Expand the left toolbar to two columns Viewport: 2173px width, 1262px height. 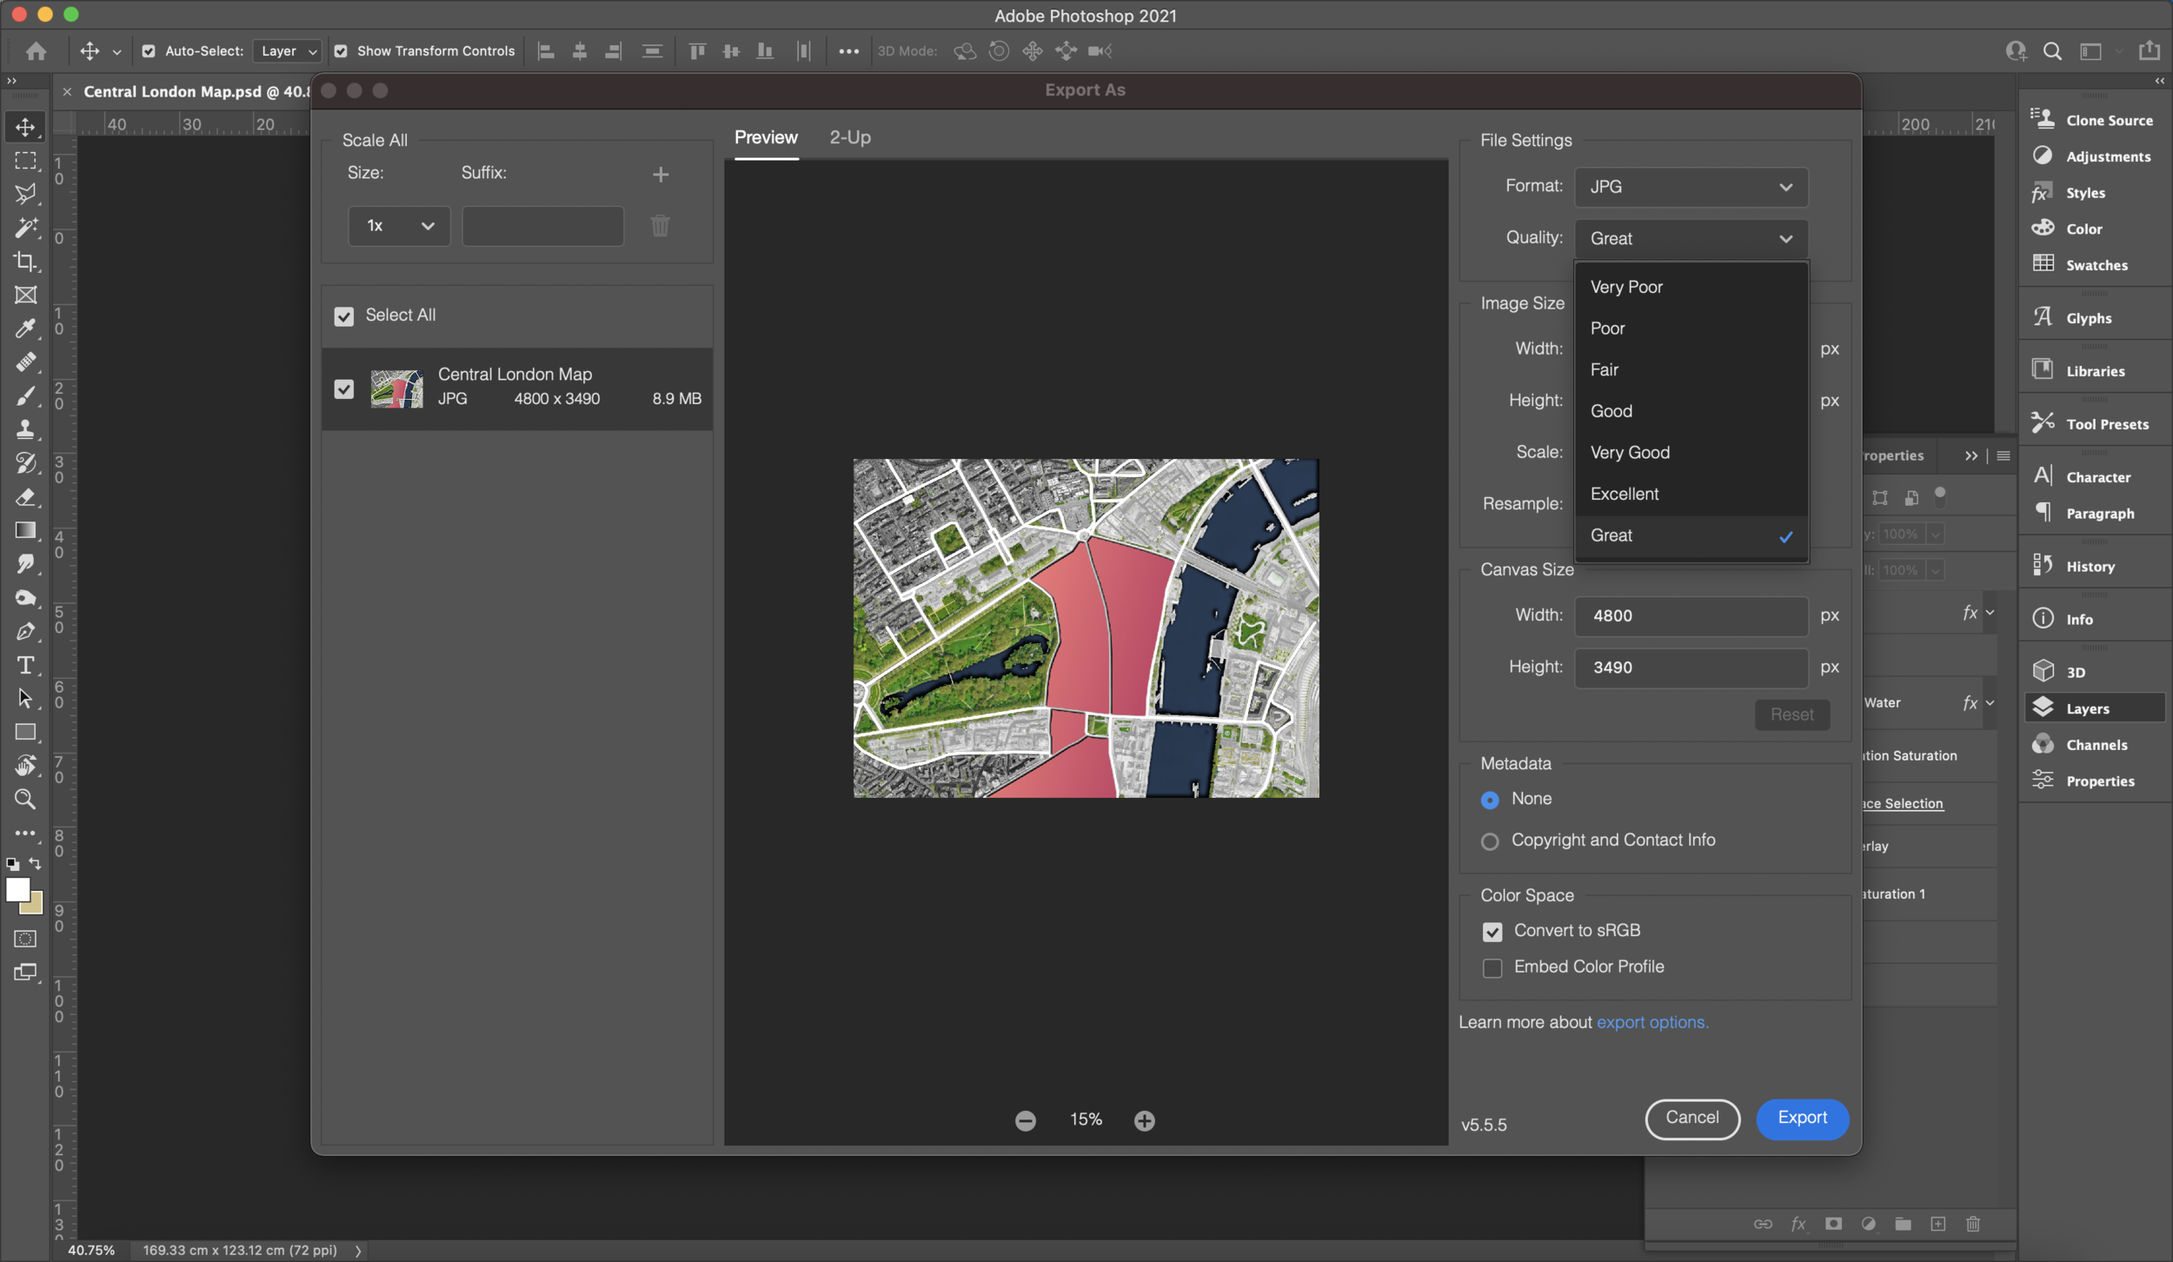[11, 81]
